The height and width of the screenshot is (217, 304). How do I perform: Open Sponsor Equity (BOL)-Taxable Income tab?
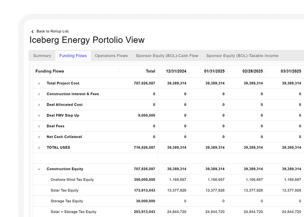click(242, 56)
